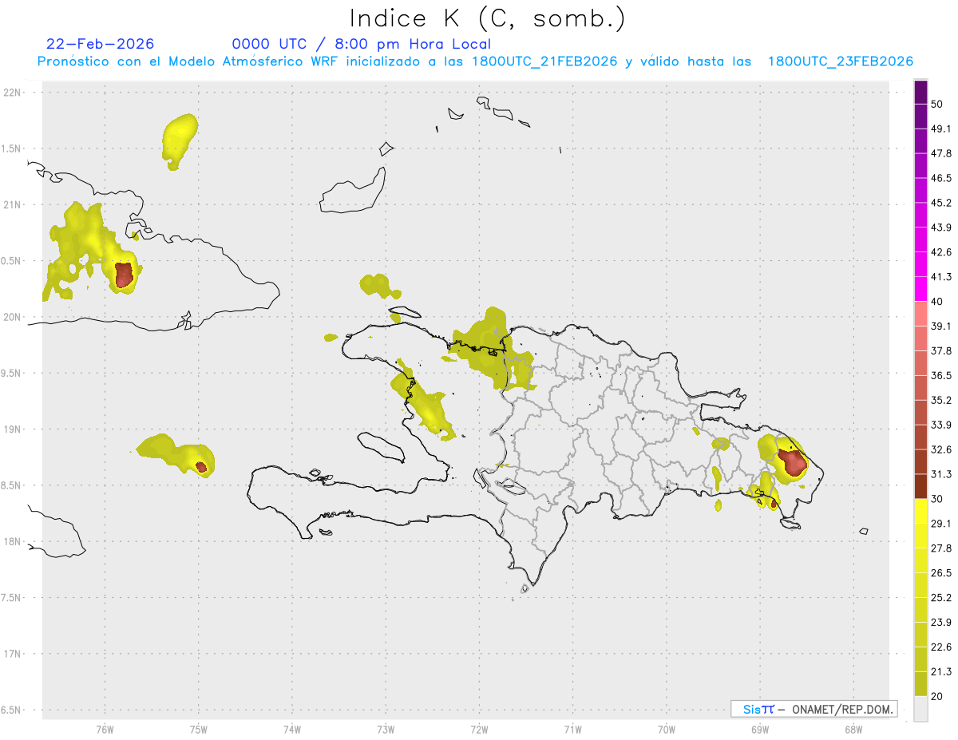
Task: Click the "71W" longitude label
Action: point(572,729)
